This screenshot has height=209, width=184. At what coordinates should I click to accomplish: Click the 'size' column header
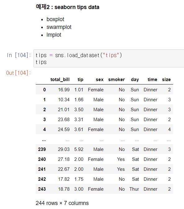click(x=166, y=80)
